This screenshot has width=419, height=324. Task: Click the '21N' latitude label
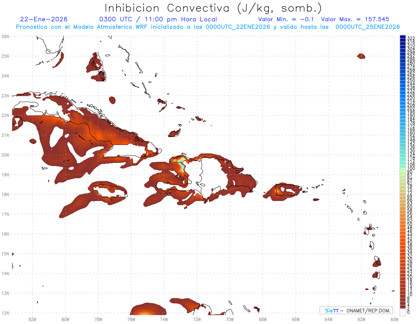[x=5, y=135]
